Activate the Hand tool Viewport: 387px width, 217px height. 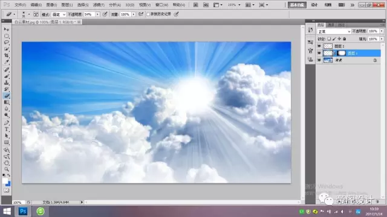point(7,163)
